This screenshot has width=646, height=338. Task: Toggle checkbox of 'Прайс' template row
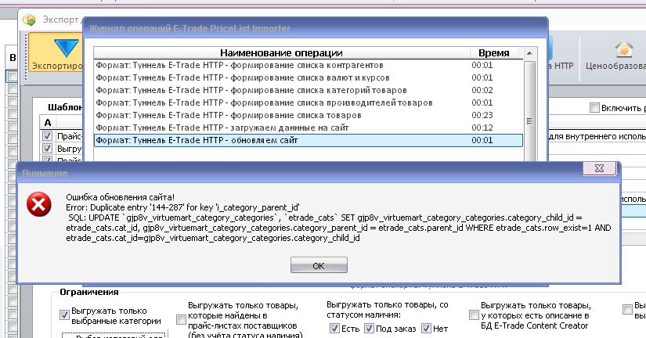click(48, 135)
